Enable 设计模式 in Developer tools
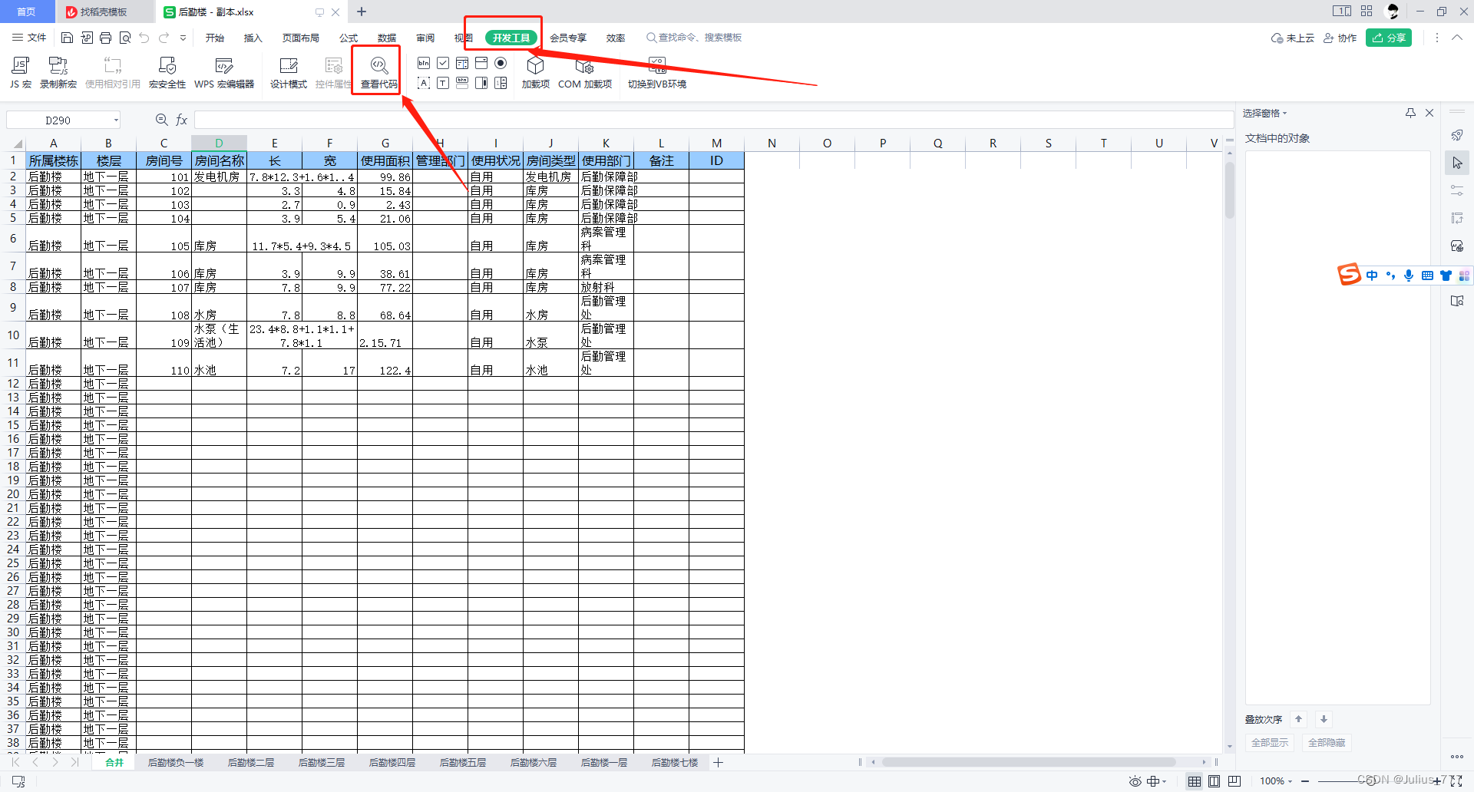 (x=288, y=71)
